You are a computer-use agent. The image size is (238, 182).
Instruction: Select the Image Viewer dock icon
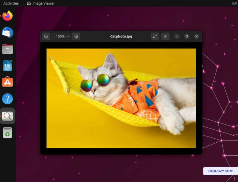pos(7,116)
